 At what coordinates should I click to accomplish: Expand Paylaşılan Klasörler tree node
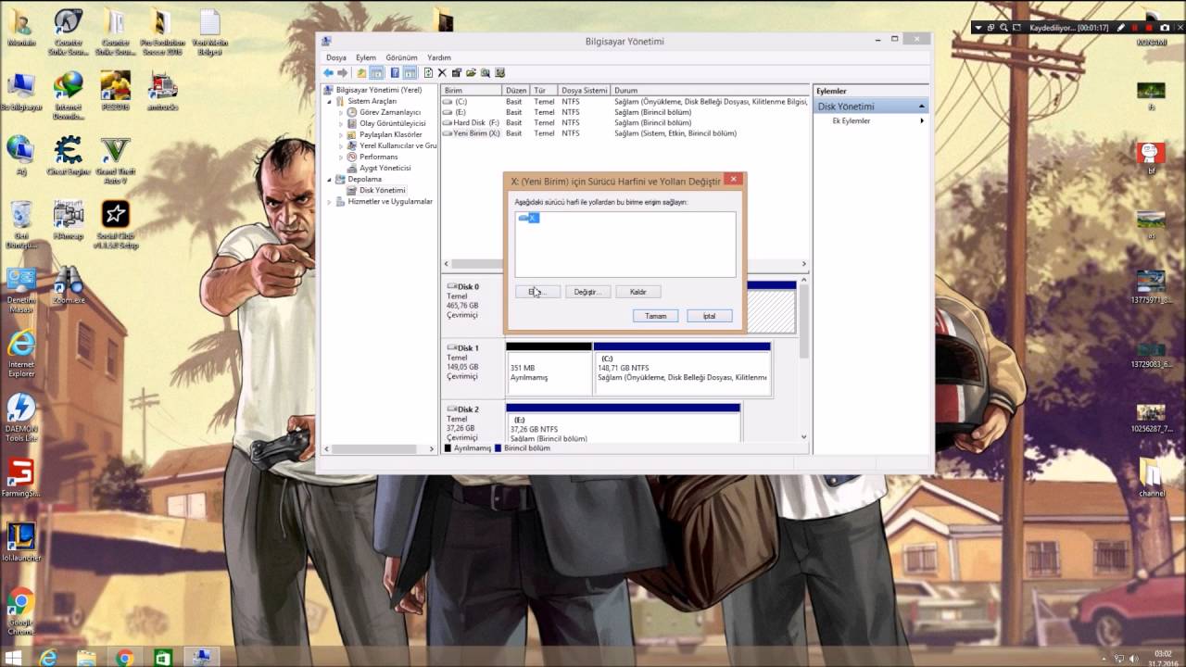(340, 134)
